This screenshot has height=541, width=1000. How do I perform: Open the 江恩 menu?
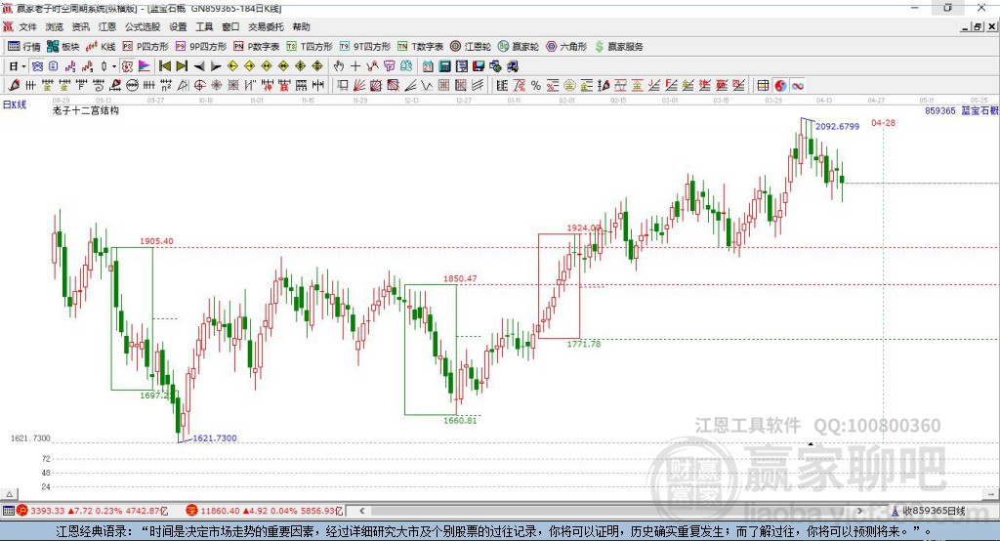click(107, 26)
